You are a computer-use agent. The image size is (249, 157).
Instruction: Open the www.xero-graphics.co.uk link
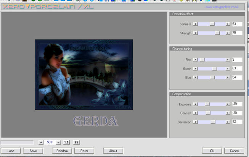tap(222, 7)
